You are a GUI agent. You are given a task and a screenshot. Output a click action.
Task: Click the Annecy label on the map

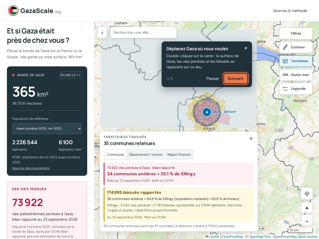209,129
